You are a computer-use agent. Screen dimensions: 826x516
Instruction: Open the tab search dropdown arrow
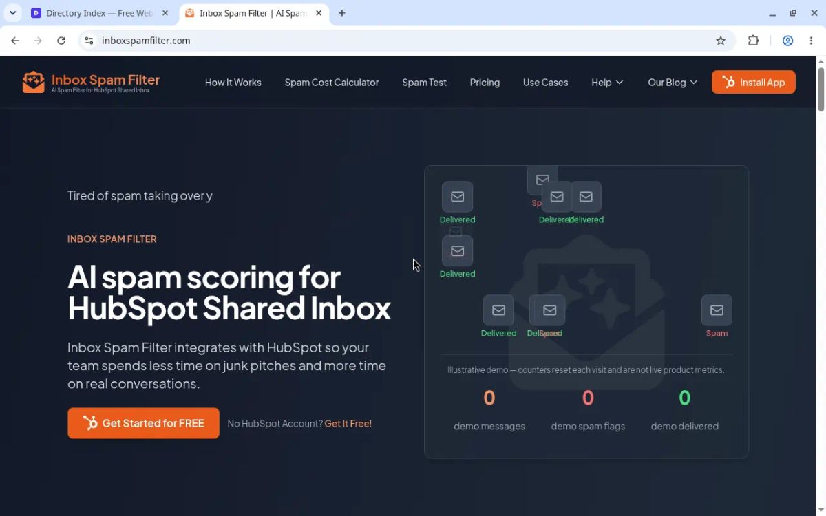click(x=12, y=13)
